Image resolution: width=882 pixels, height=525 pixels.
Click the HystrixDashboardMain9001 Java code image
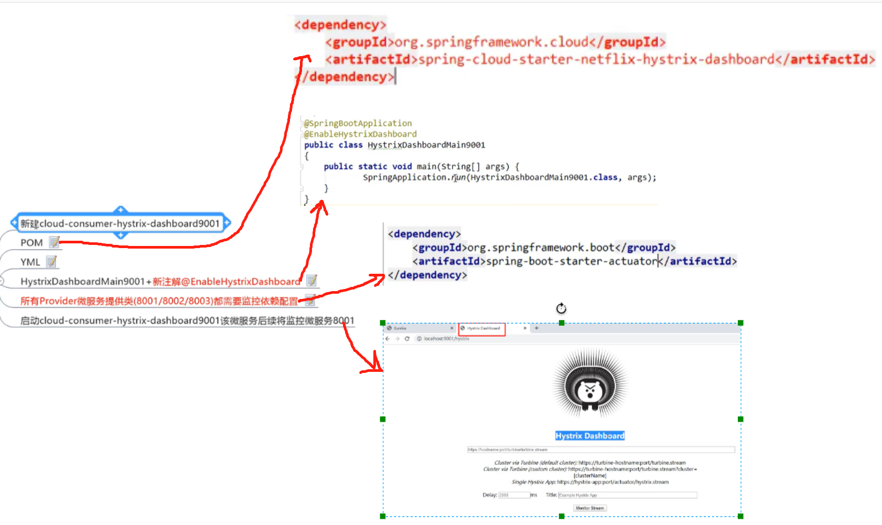coord(479,161)
